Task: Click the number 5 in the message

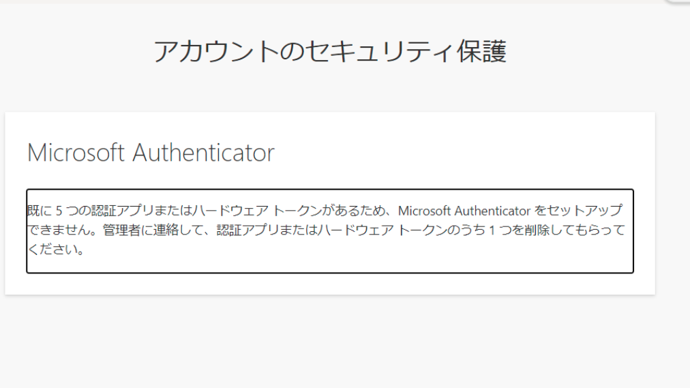Action: click(59, 211)
